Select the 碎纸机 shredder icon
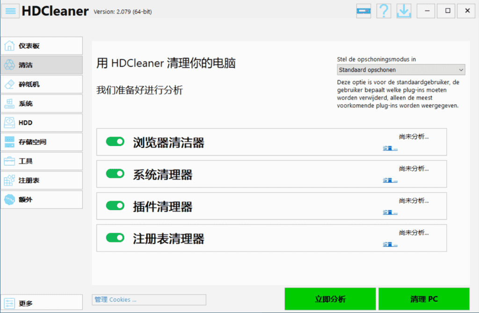This screenshot has width=479, height=313. click(9, 84)
